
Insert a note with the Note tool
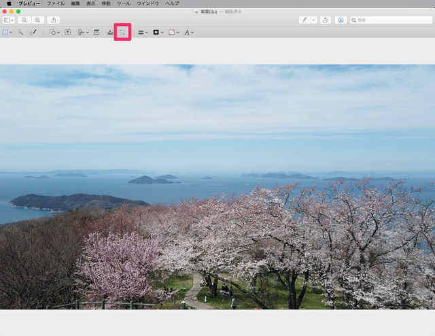point(97,32)
